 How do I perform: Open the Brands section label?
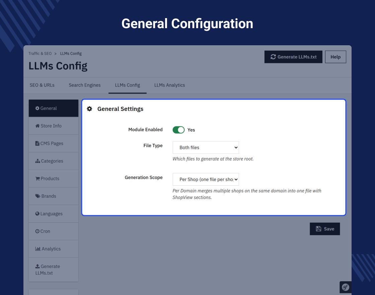pos(49,196)
